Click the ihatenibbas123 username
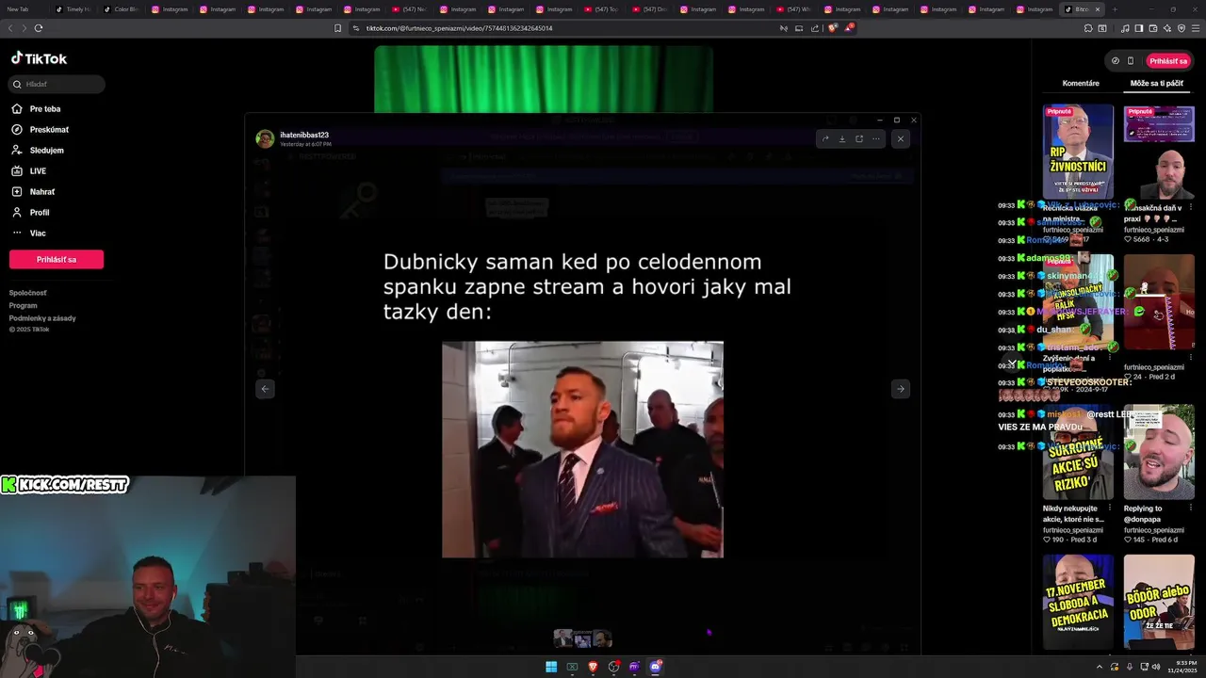Screen dimensions: 1206x678 (x=304, y=135)
